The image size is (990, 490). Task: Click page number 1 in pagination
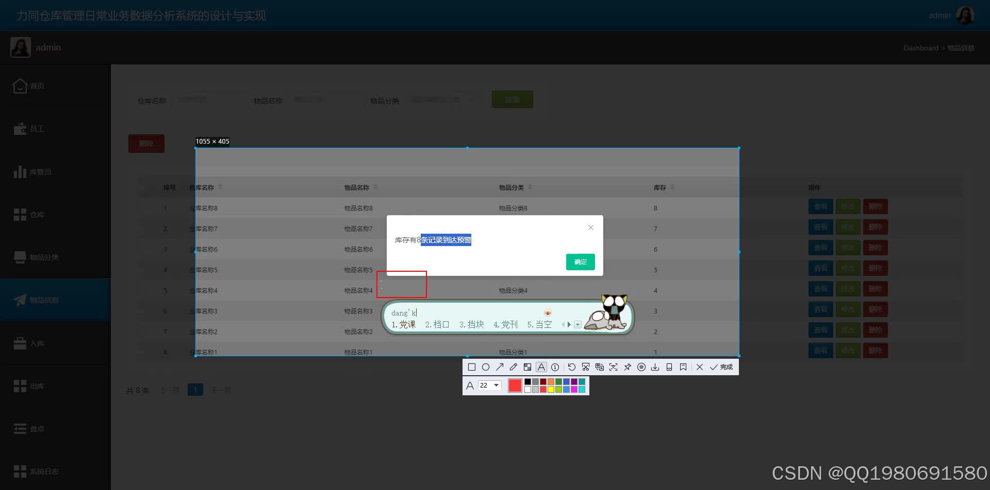tap(195, 390)
